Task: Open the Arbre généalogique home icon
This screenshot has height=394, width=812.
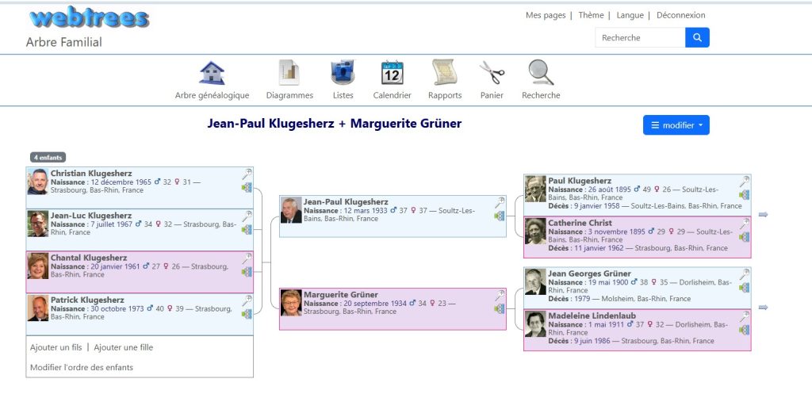Action: 212,74
